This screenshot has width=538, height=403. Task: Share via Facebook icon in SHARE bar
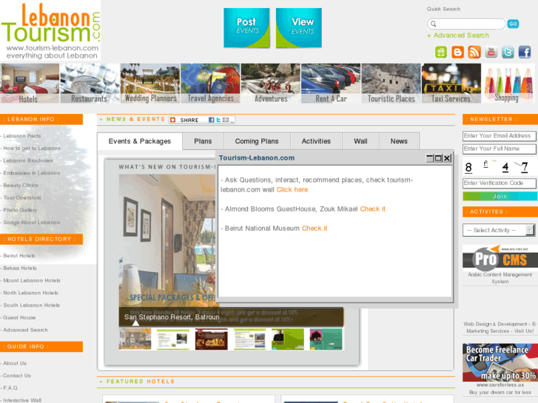[212, 120]
